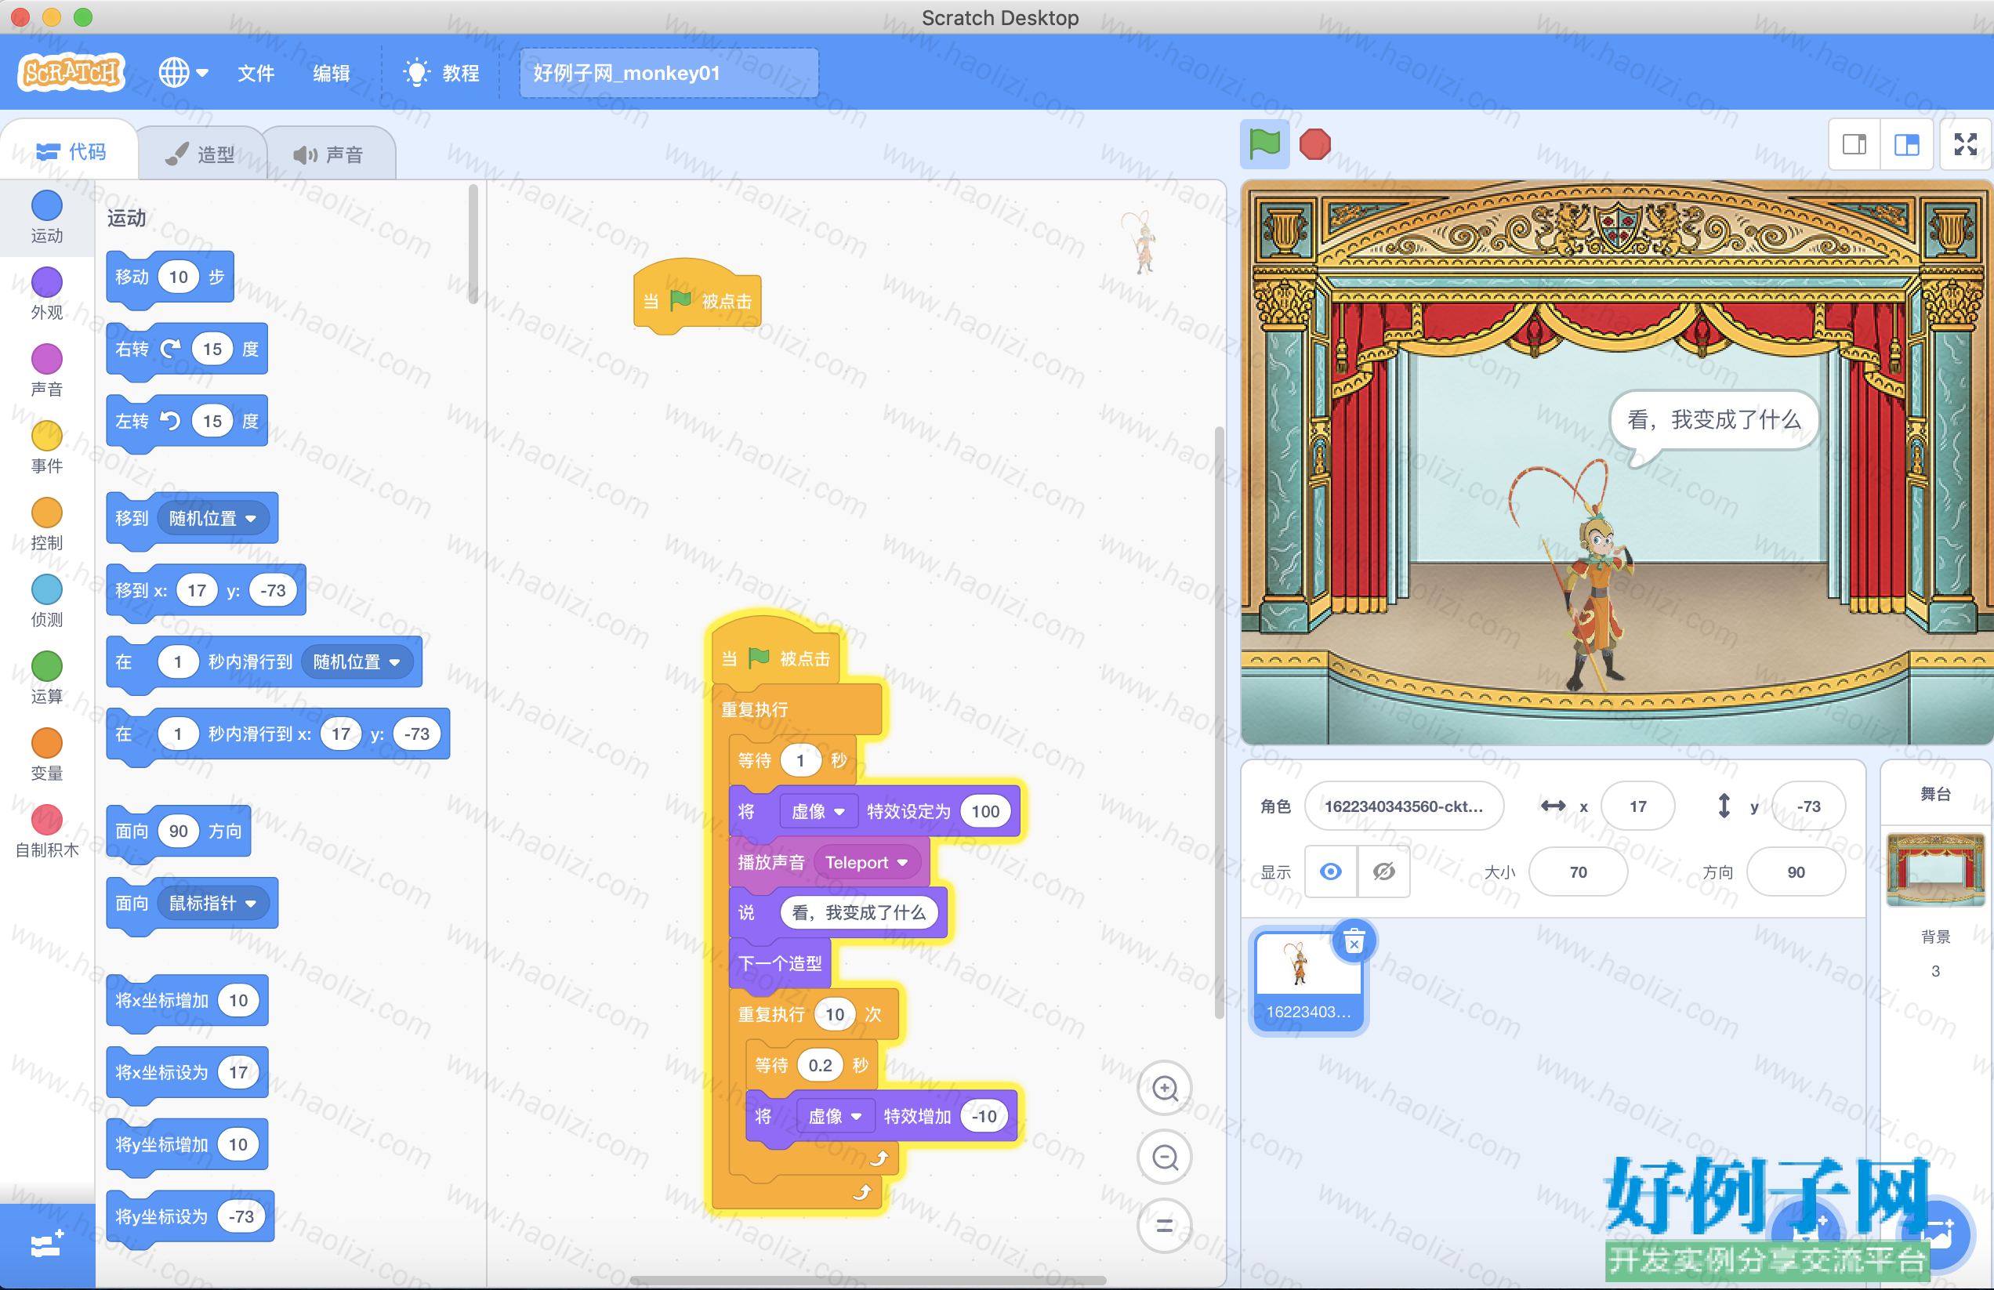Viewport: 1994px width, 1290px height.
Task: Click the Scratch logo
Action: pyautogui.click(x=71, y=73)
